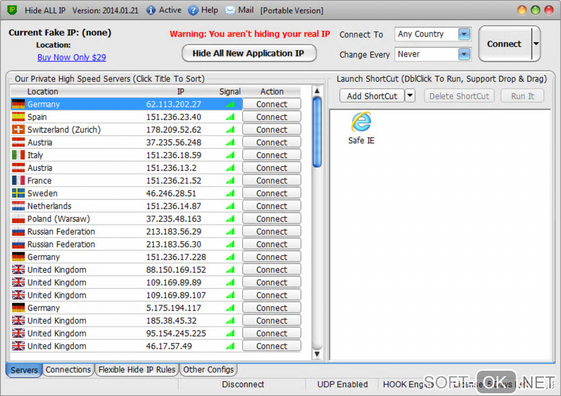Click the Active info icon
This screenshot has width=561, height=396.
[151, 10]
